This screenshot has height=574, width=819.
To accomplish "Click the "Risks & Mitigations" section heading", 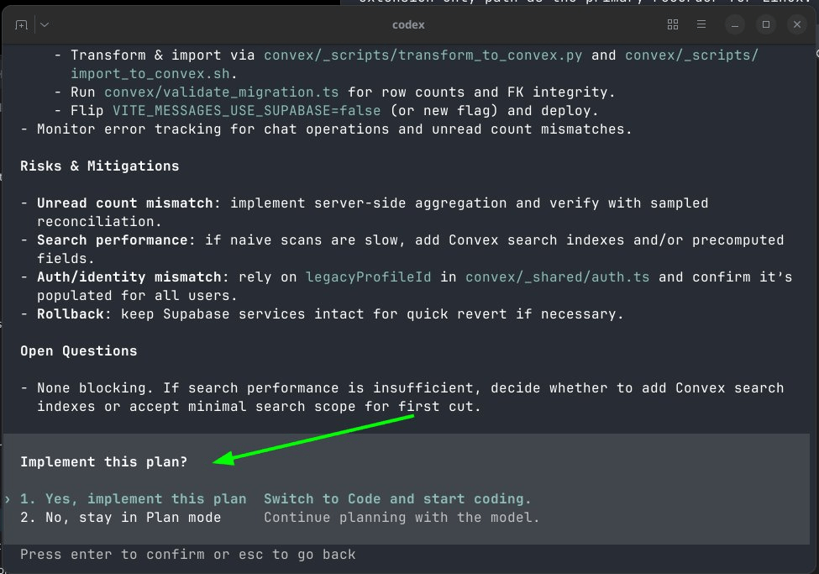I will 99,166.
